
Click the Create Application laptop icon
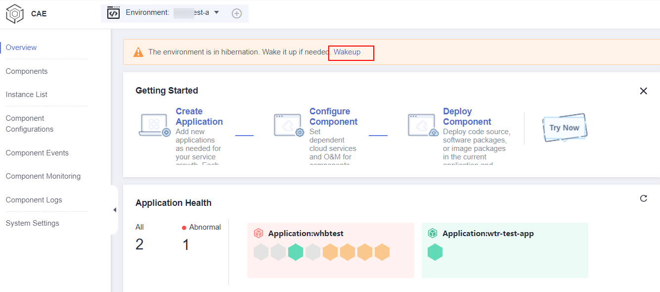[154, 125]
